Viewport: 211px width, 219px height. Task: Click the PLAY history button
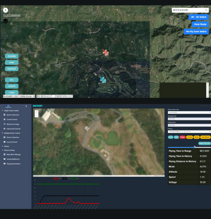click(x=170, y=137)
